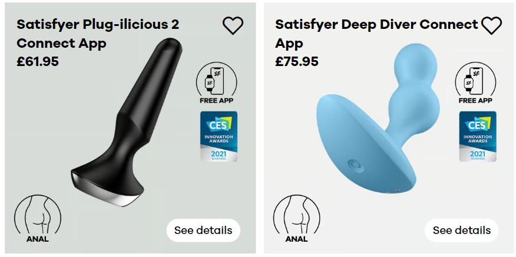This screenshot has height=257, width=516.
Task: Click Free App icon on Deep Diver card
Action: click(475, 83)
